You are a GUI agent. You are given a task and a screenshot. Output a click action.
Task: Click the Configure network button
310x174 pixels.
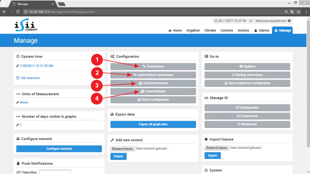click(x=59, y=149)
